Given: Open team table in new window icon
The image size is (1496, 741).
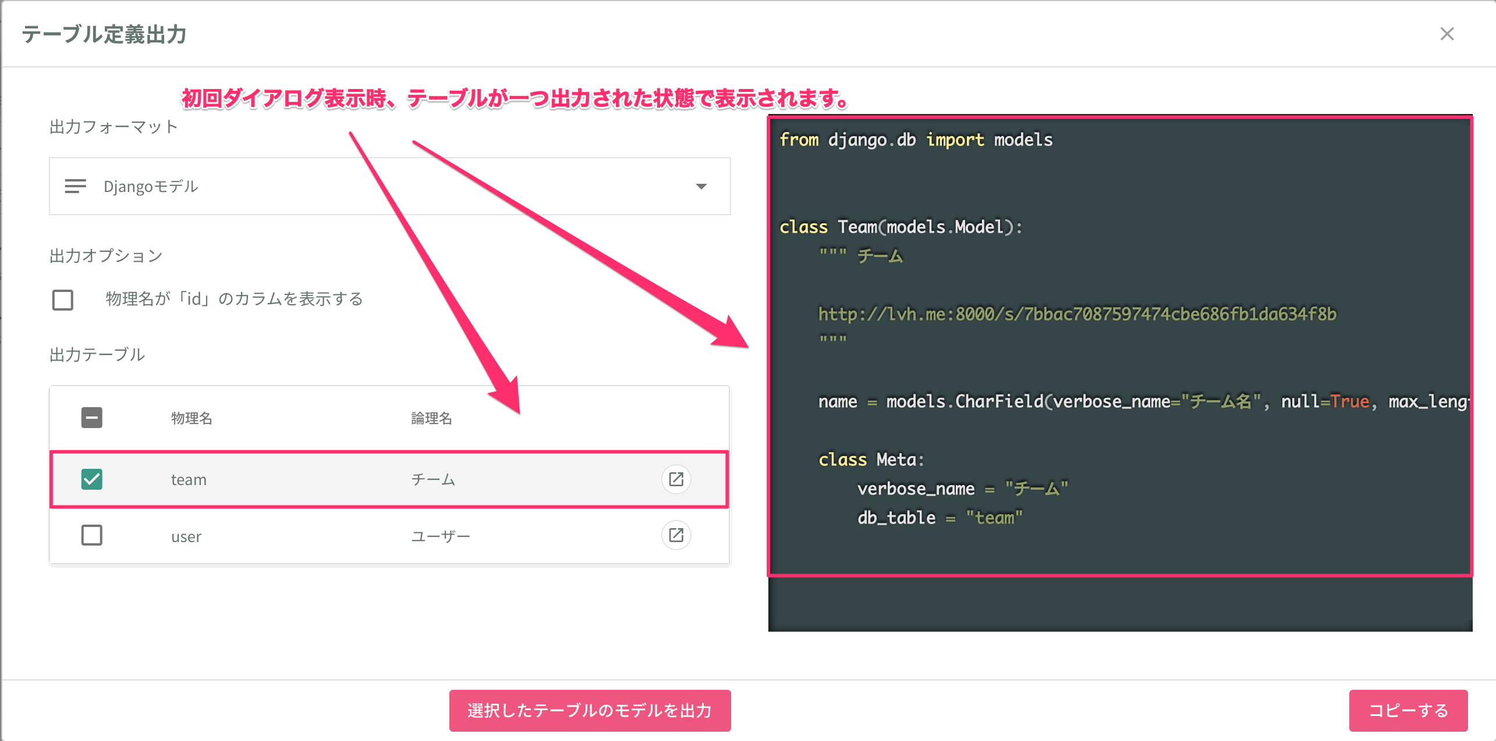Looking at the screenshot, I should pos(676,479).
